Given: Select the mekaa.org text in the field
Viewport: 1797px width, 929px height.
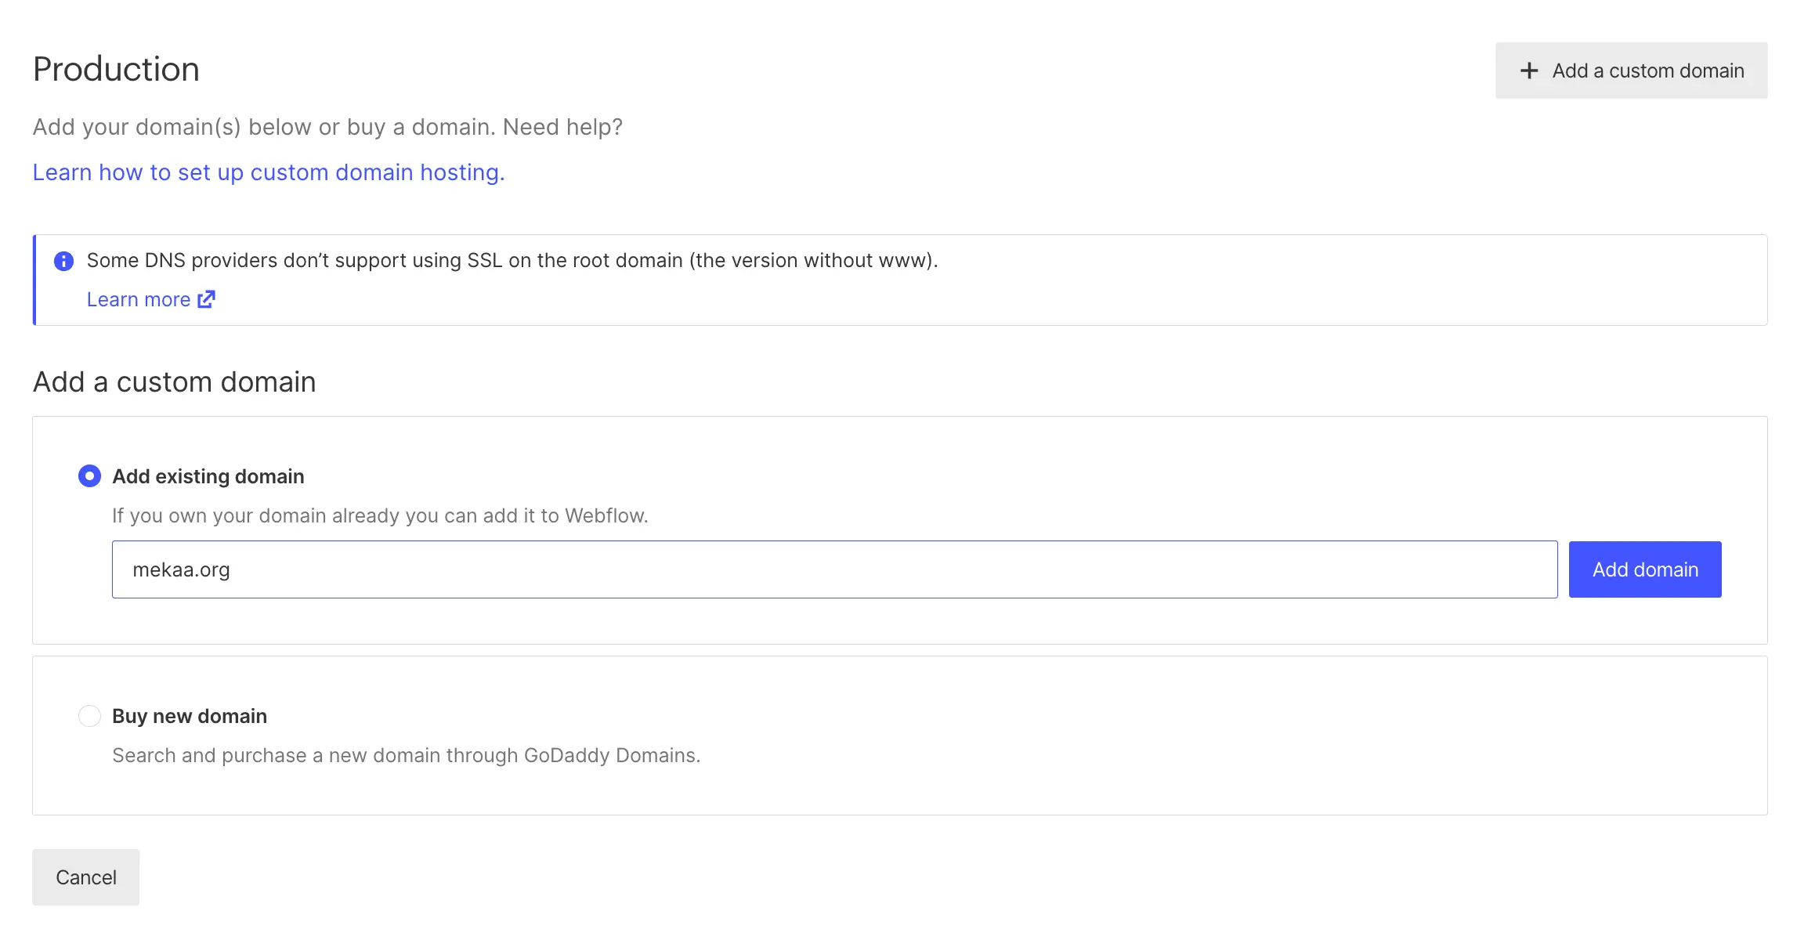Looking at the screenshot, I should [182, 569].
